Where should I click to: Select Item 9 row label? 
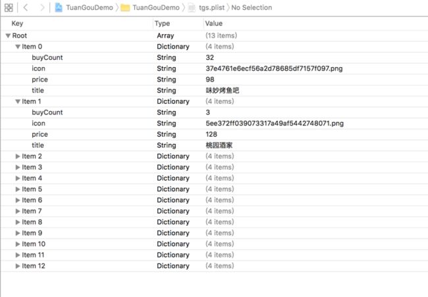pyautogui.click(x=32, y=233)
